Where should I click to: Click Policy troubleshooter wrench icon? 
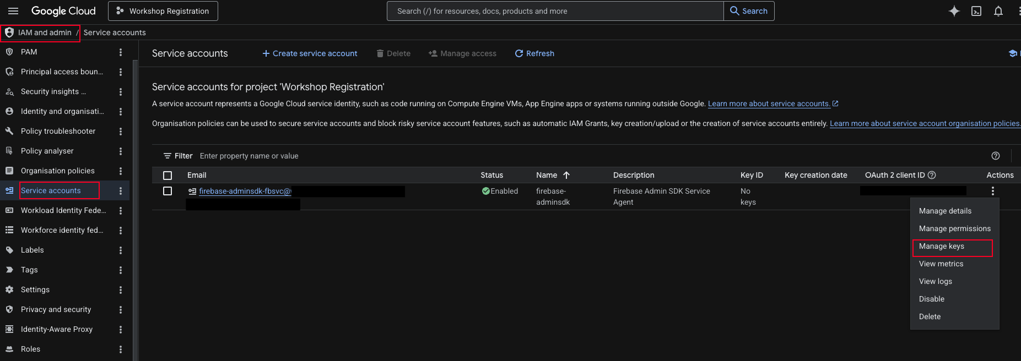pos(9,131)
